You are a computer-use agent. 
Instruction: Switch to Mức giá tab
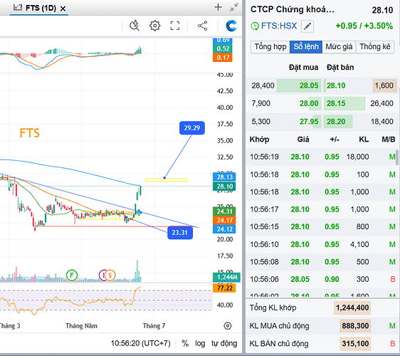[339, 47]
